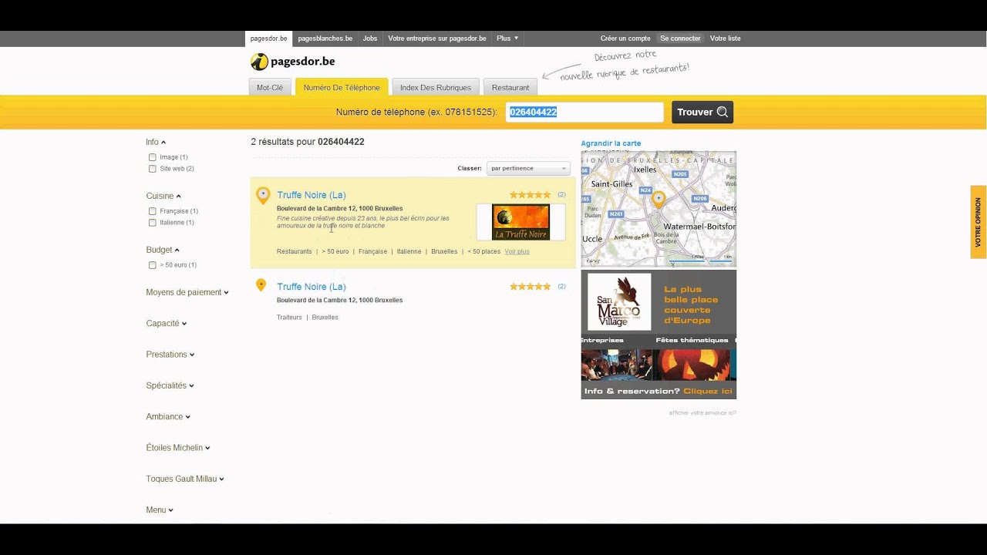Screen dimensions: 987x555
Task: Expand the Menu filter
Action: pos(160,510)
